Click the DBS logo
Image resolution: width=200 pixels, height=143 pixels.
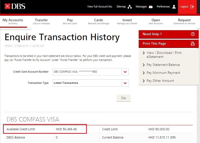tap(15, 6)
